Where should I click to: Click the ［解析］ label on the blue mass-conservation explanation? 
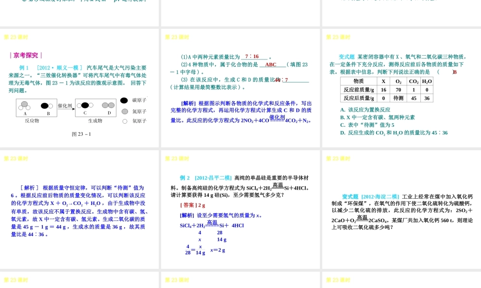pyautogui.click(x=29, y=188)
